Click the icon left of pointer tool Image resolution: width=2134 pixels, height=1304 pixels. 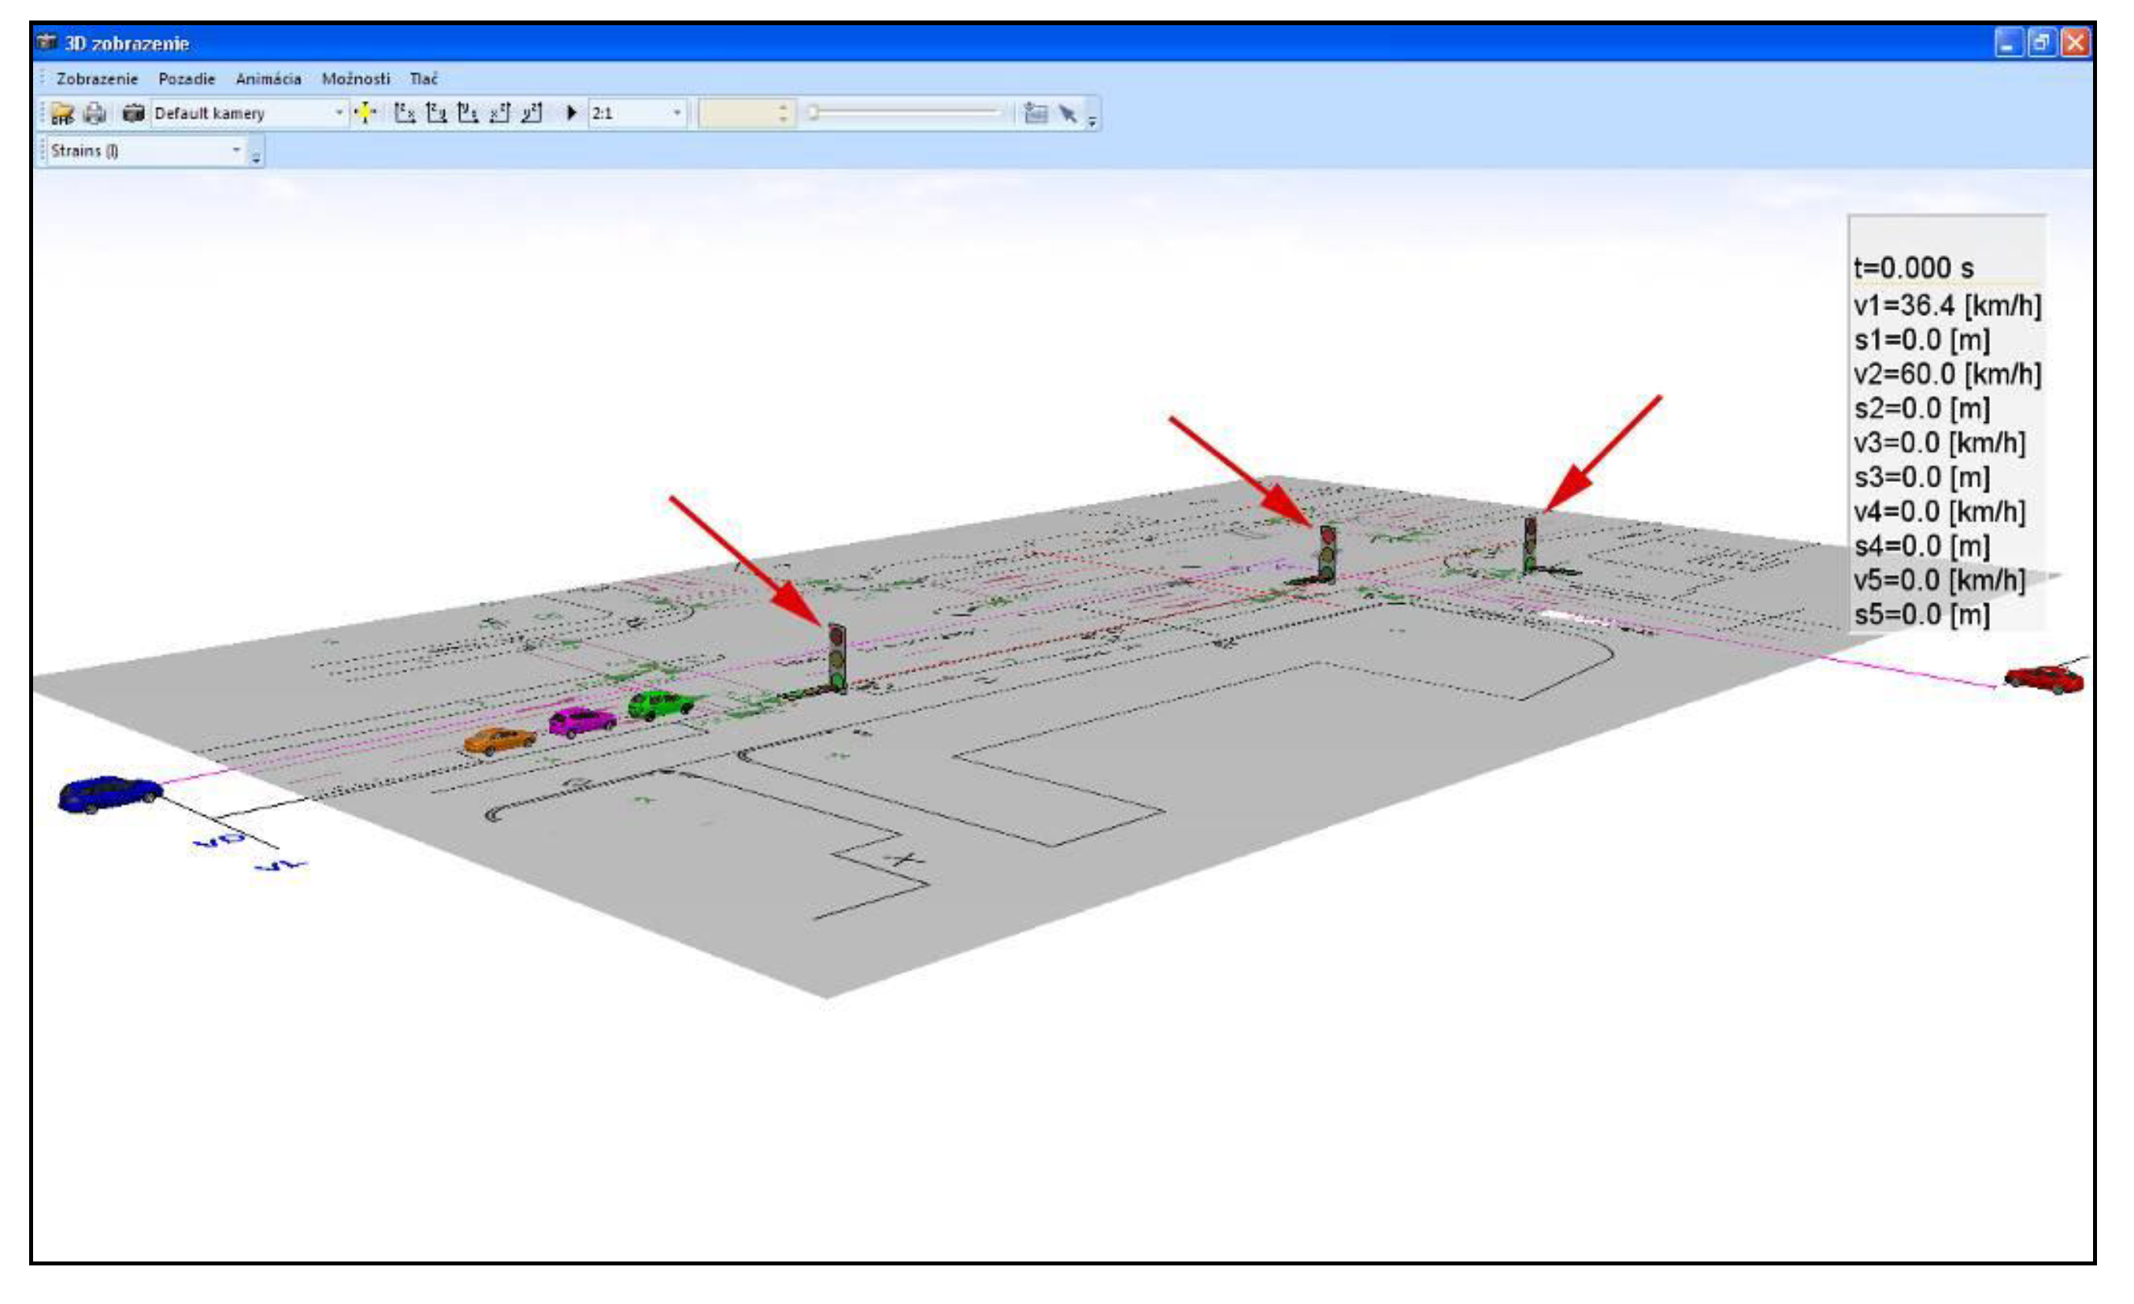(x=1036, y=113)
